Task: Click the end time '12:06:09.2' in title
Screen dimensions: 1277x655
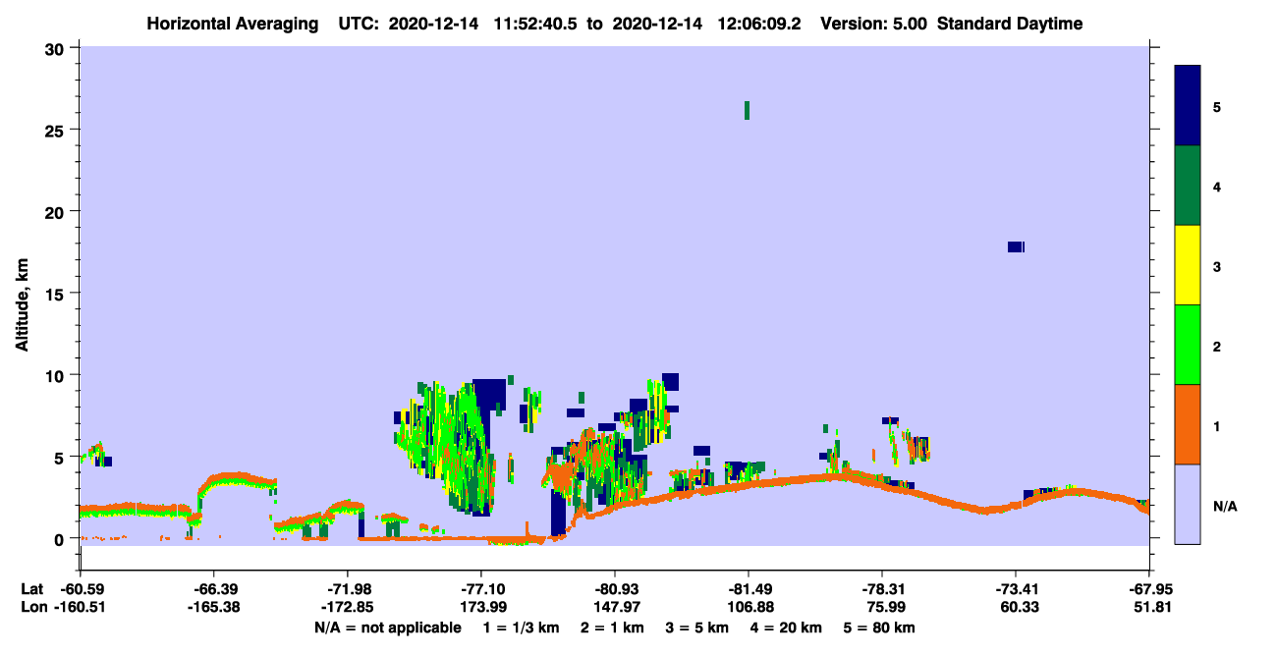Action: coord(758,24)
